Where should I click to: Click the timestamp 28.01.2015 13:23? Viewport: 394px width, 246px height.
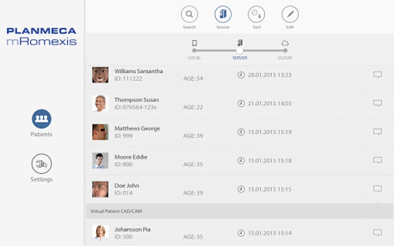pyautogui.click(x=270, y=75)
